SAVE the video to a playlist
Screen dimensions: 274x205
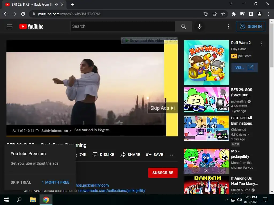point(155,155)
